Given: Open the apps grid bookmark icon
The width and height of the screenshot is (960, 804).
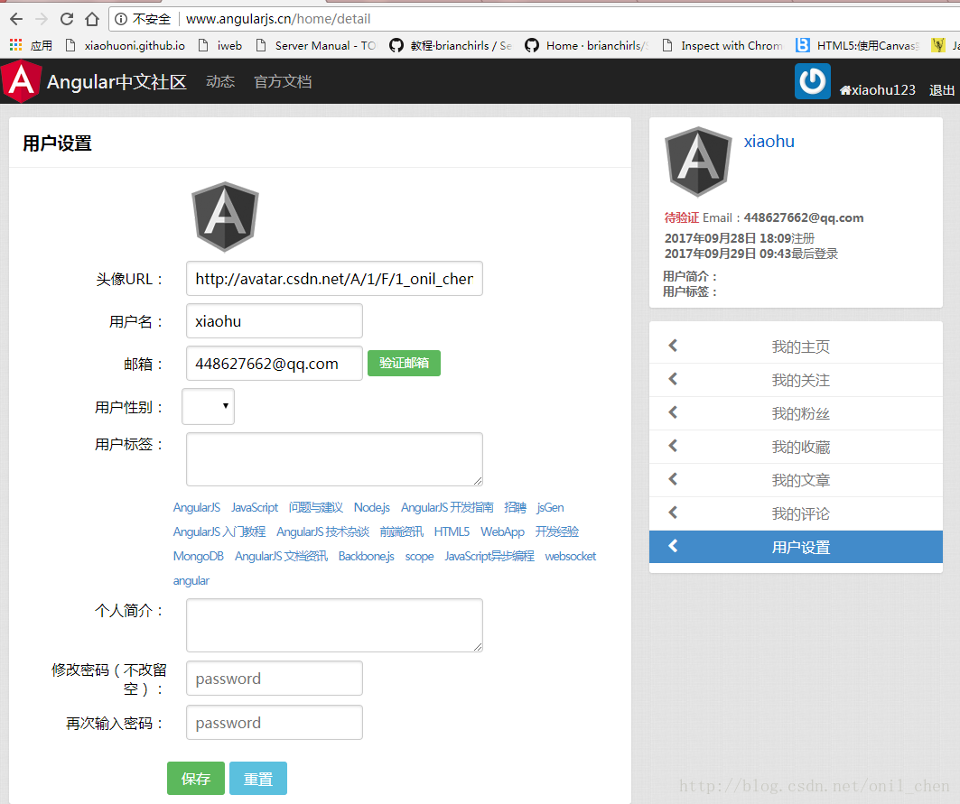Looking at the screenshot, I should click(x=16, y=45).
